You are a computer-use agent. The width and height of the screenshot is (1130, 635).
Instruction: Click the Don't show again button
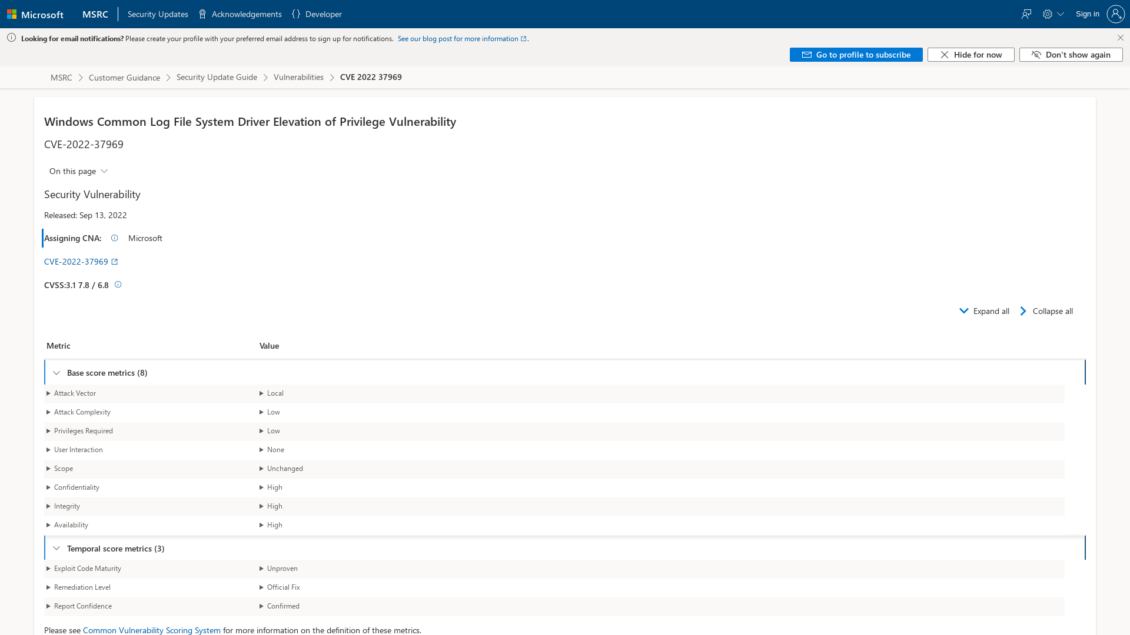point(1070,54)
